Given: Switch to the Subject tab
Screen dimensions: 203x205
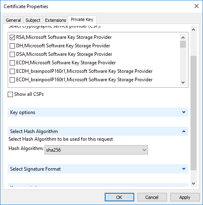Looking at the screenshot, I should coord(33,20).
